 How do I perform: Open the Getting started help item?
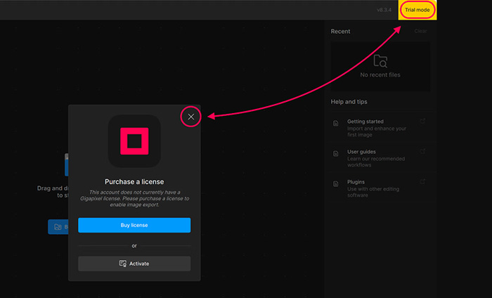380,128
